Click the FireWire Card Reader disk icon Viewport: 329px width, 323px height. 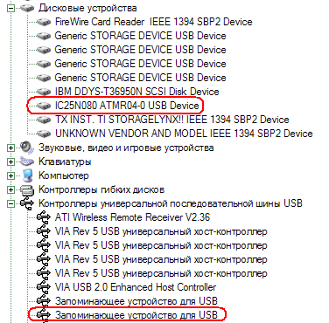(44, 22)
